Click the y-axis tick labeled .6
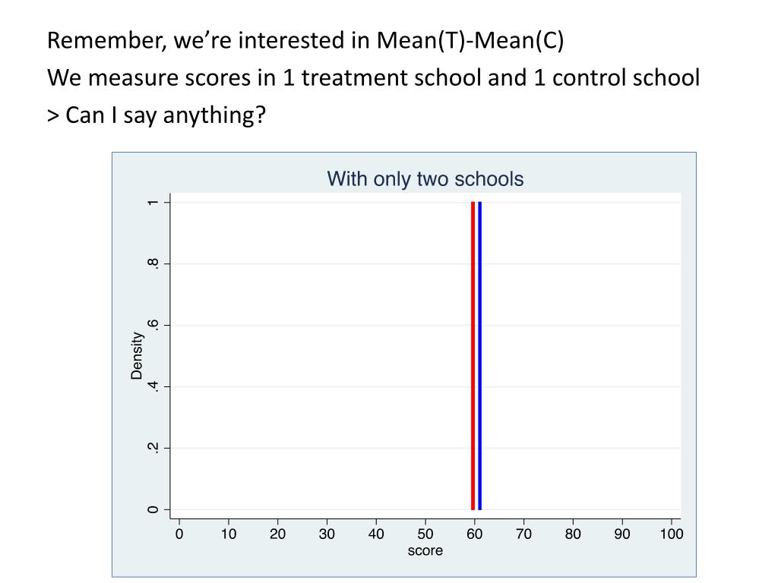Screen dimensions: 778x583 [x=153, y=325]
